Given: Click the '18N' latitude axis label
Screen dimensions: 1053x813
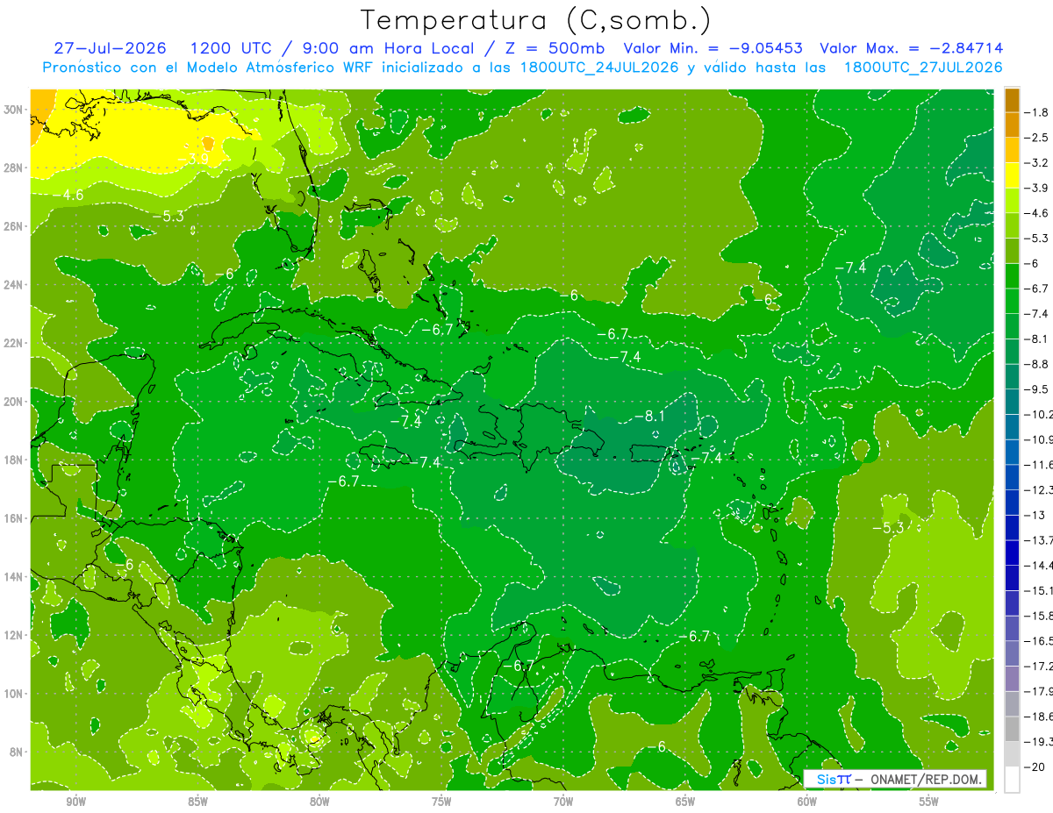Looking at the screenshot, I should 14,460.
